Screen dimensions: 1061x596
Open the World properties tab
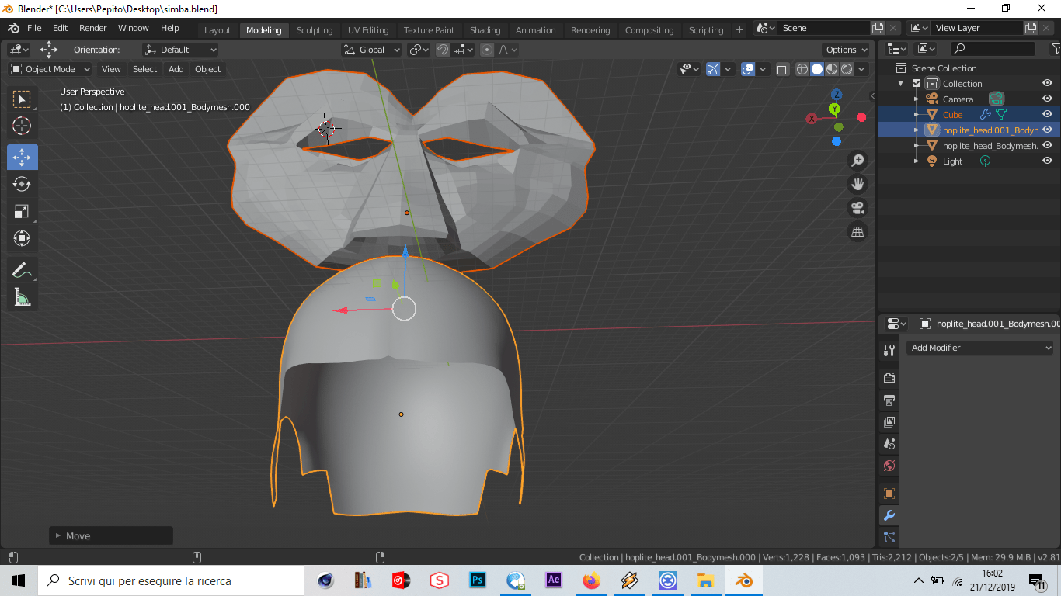889,466
